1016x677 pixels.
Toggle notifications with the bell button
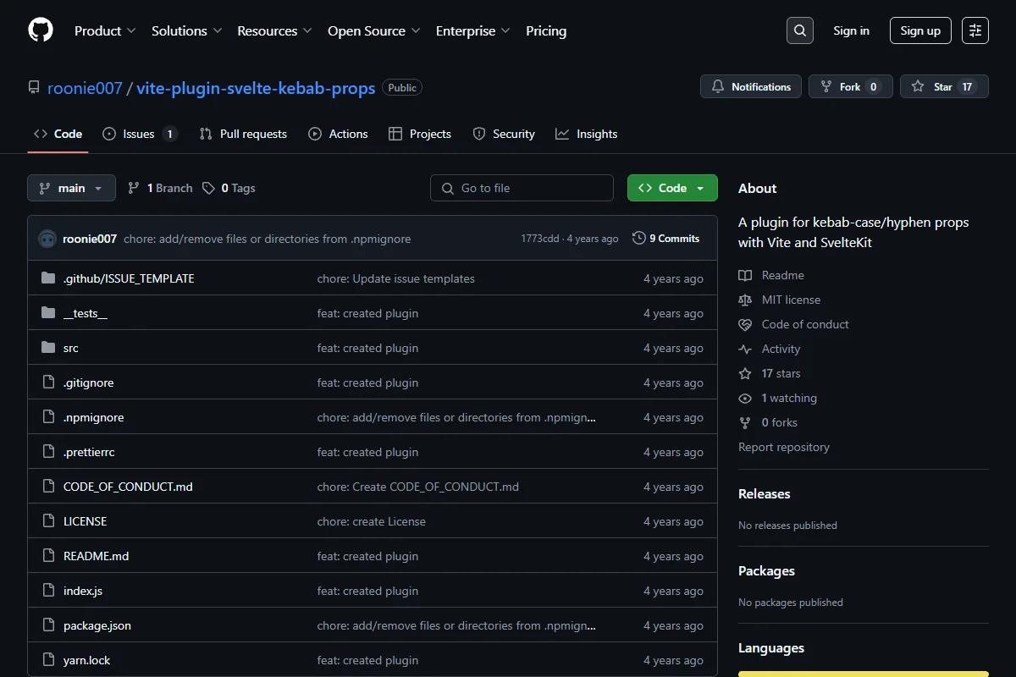pyautogui.click(x=751, y=86)
